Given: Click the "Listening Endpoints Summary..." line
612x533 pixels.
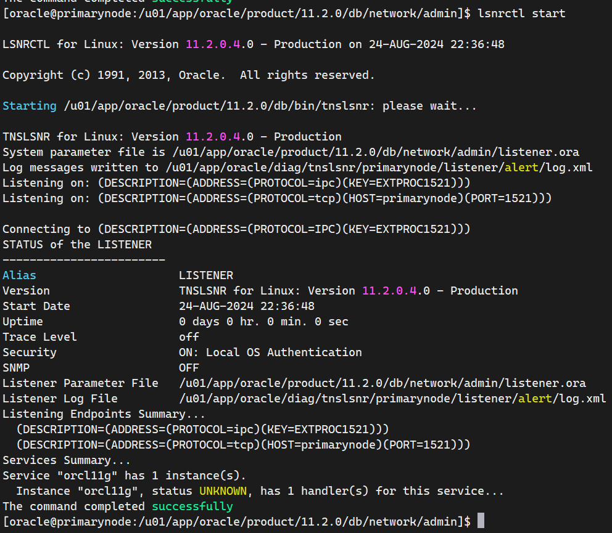Looking at the screenshot, I should click(x=104, y=413).
